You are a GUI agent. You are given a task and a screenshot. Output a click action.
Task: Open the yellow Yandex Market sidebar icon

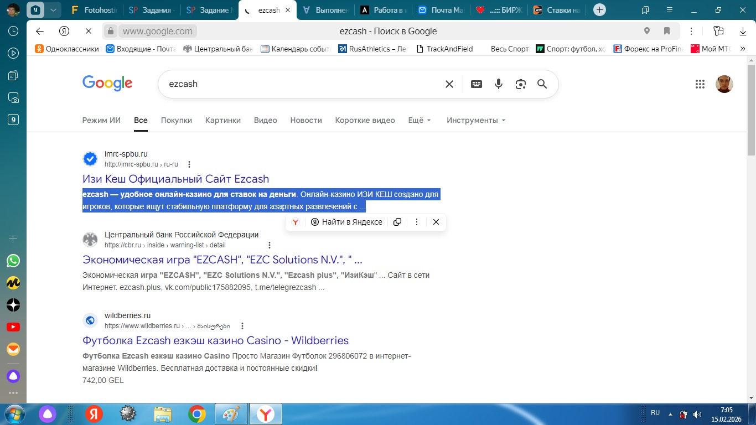[x=13, y=283]
